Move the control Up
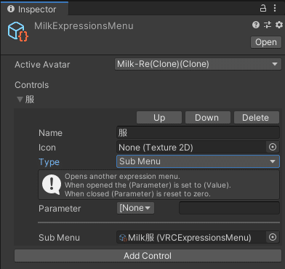This screenshot has height=269, width=285. (159, 118)
